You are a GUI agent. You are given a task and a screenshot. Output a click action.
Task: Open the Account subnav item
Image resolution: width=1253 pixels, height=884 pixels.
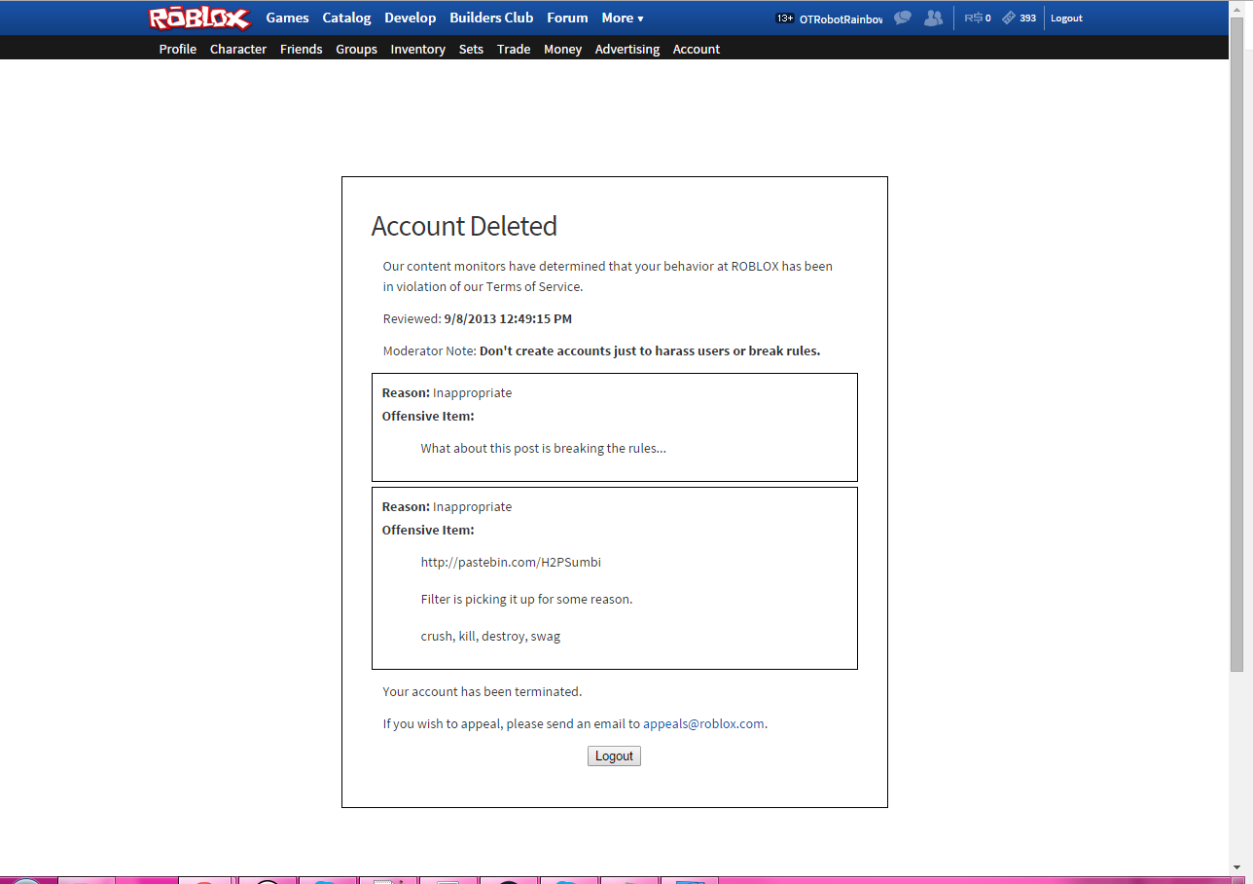pyautogui.click(x=697, y=49)
